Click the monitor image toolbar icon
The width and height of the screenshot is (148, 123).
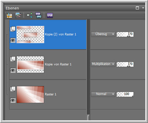pos(18,15)
